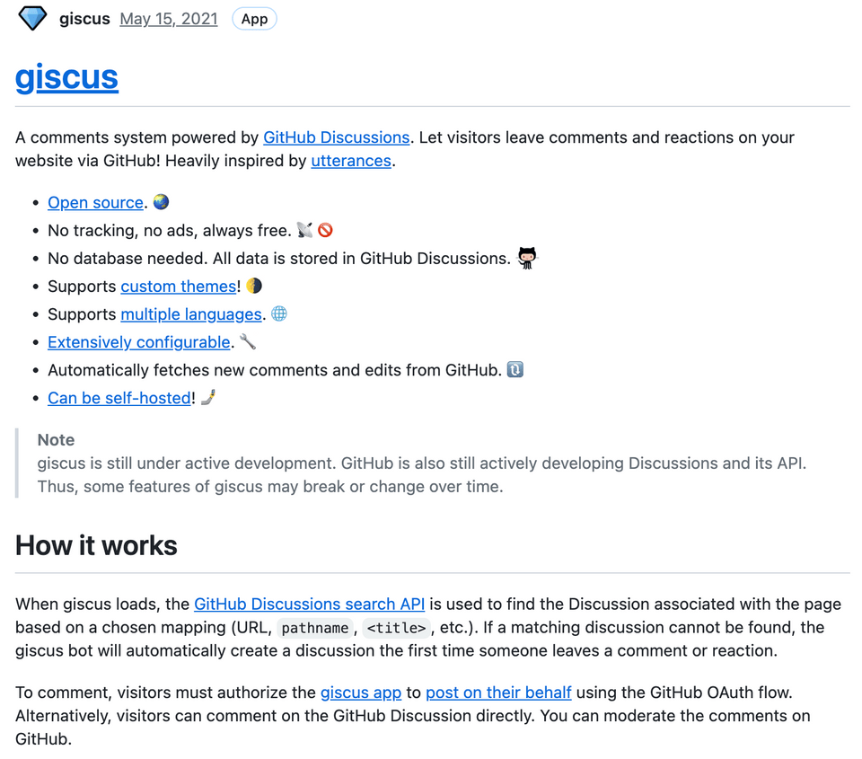
Task: Click the giscus gem avatar icon
Action: point(32,19)
